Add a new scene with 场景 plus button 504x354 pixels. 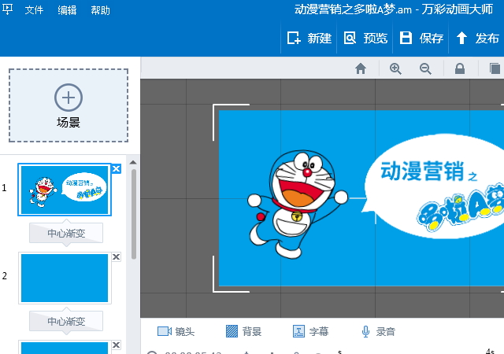pyautogui.click(x=69, y=105)
